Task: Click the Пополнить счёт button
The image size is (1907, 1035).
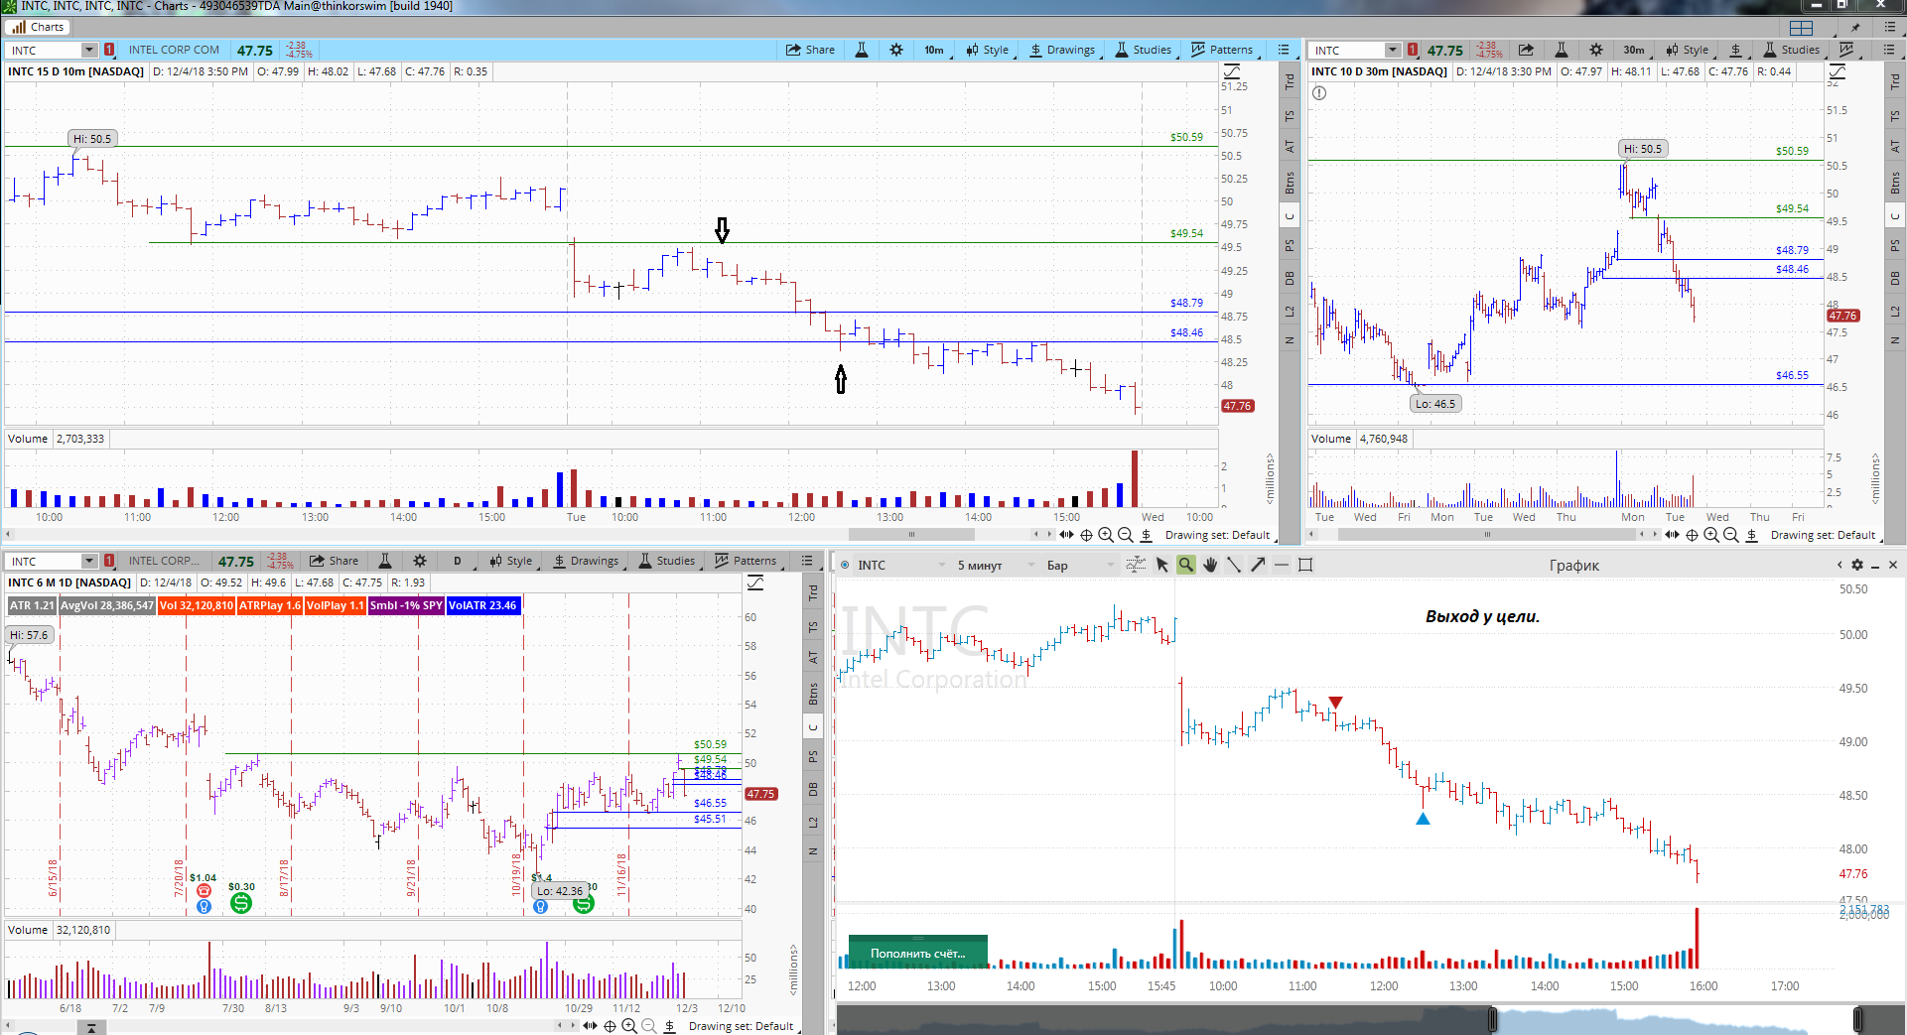Action: (x=918, y=953)
